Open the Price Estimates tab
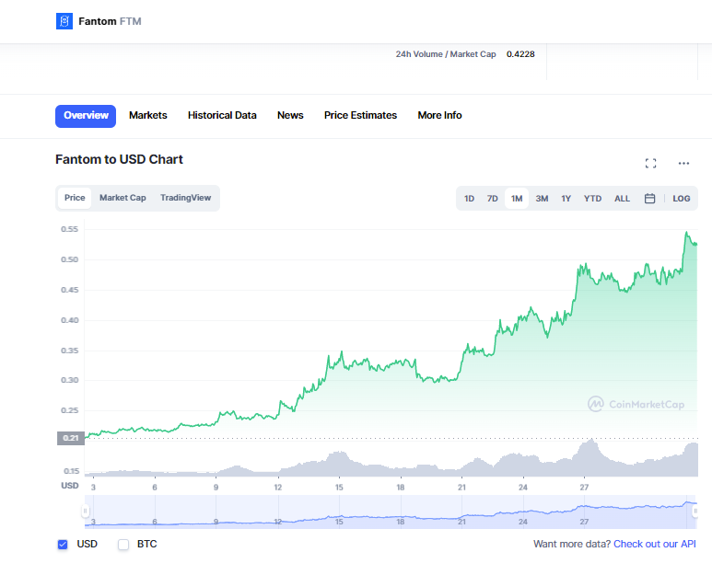The image size is (712, 575). (x=360, y=116)
